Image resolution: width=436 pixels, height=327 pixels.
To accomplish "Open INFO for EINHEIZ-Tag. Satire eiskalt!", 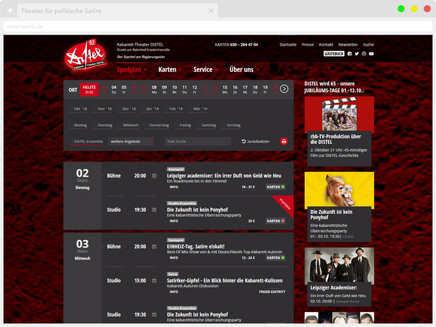I will coord(173,257).
